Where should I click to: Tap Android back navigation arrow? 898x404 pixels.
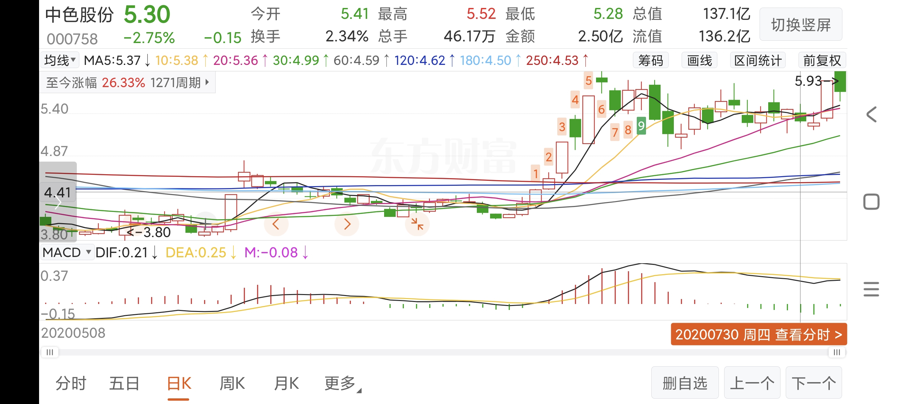click(872, 114)
